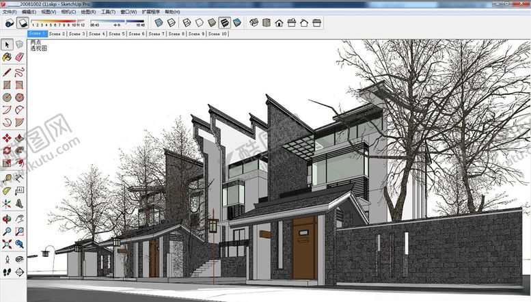
Task: Choose the Paint Bucket tool
Action: click(x=7, y=58)
